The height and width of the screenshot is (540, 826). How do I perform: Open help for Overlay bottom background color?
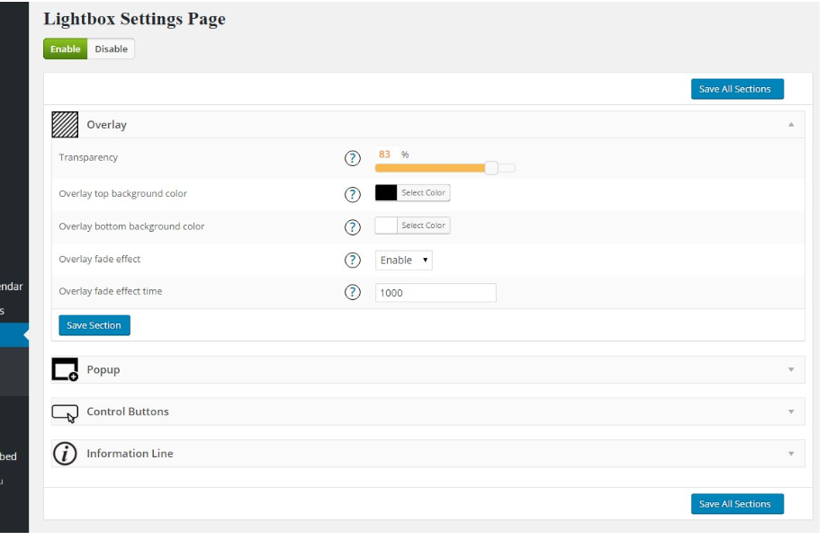pyautogui.click(x=354, y=226)
